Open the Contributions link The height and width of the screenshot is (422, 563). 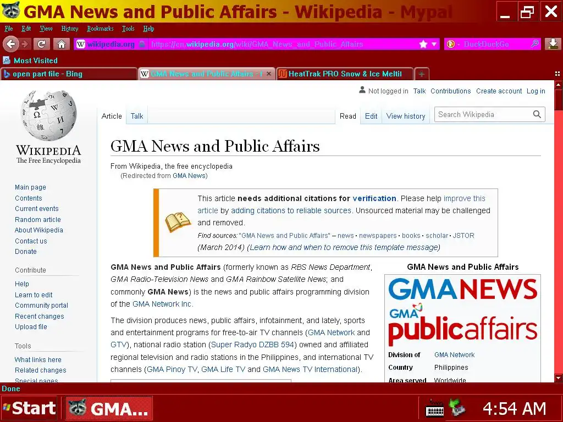[451, 91]
